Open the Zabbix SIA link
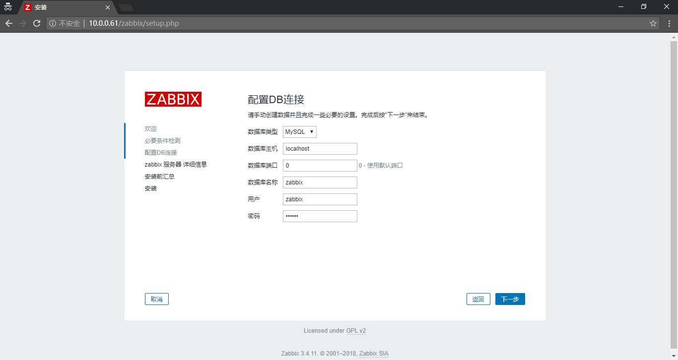This screenshot has width=678, height=360. coord(374,354)
